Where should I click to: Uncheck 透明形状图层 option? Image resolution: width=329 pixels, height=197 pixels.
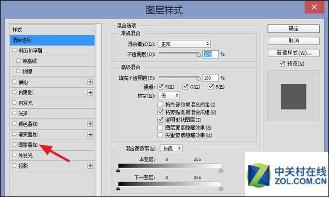[x=160, y=120]
